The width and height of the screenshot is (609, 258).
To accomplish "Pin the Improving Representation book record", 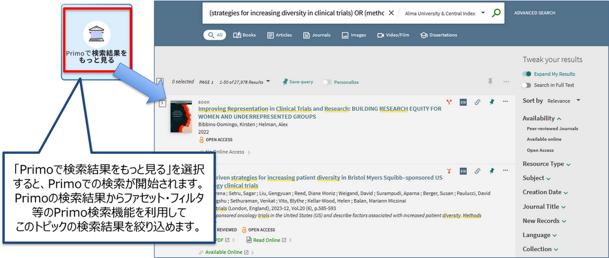I will (x=491, y=102).
